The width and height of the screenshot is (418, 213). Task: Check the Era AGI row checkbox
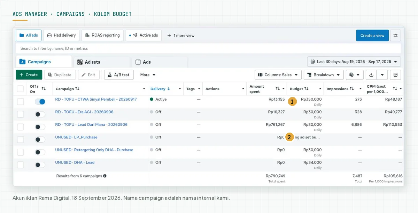(20, 114)
